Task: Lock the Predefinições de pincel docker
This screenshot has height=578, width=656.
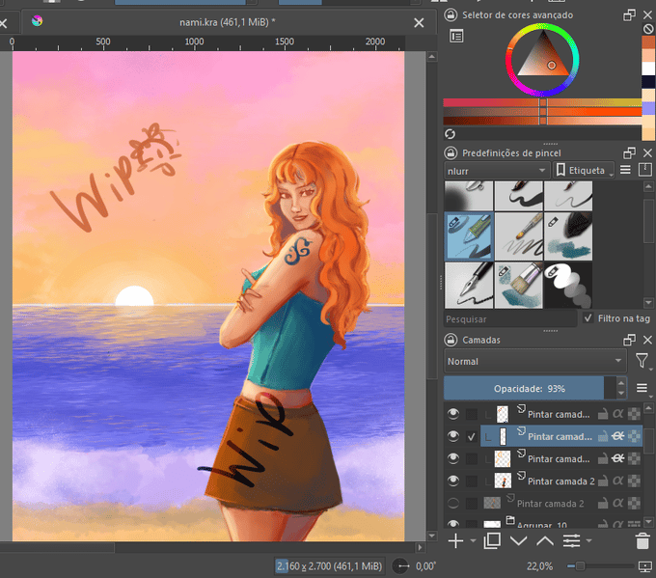Action: [451, 152]
